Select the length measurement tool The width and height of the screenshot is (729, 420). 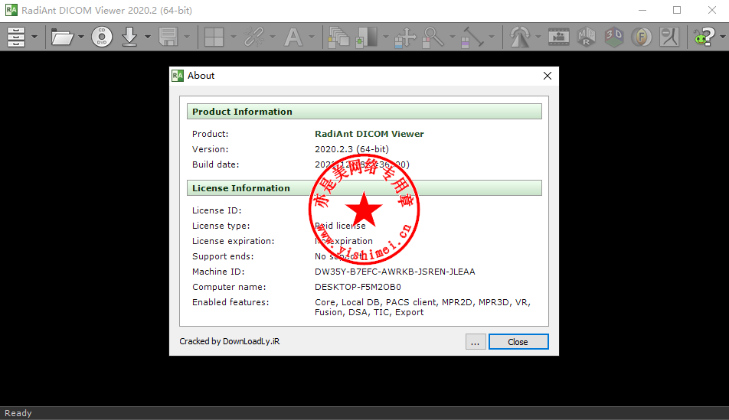[472, 37]
